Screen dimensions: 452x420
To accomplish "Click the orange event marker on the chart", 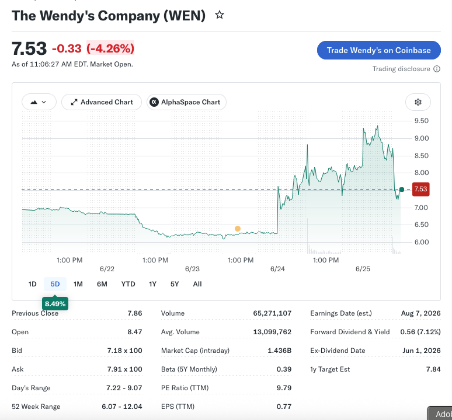I will (238, 229).
